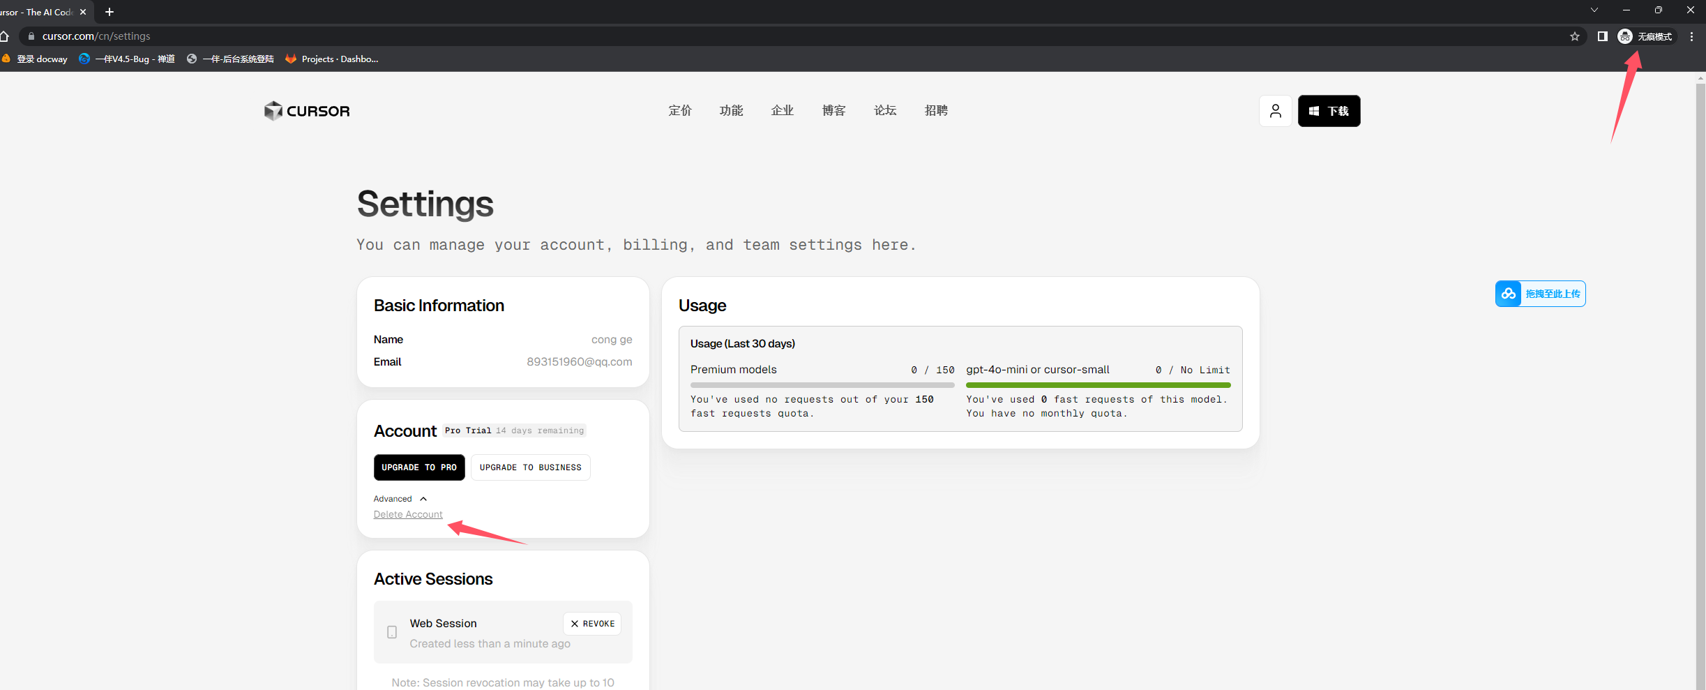Click the Premium models usage bar
The width and height of the screenshot is (1706, 690).
click(822, 384)
